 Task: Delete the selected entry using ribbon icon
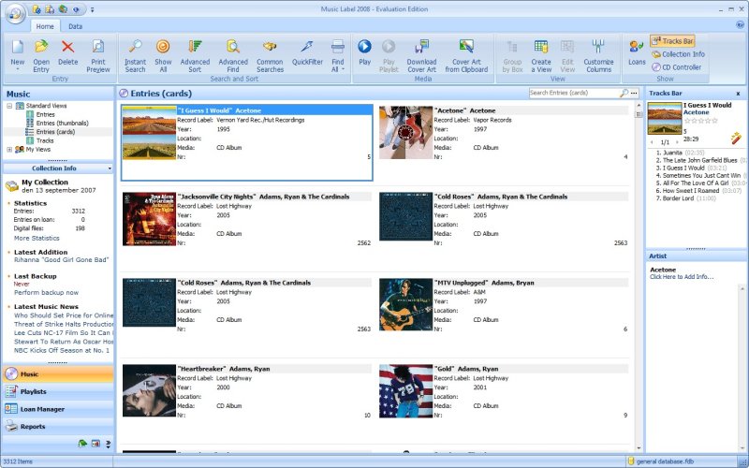point(68,46)
